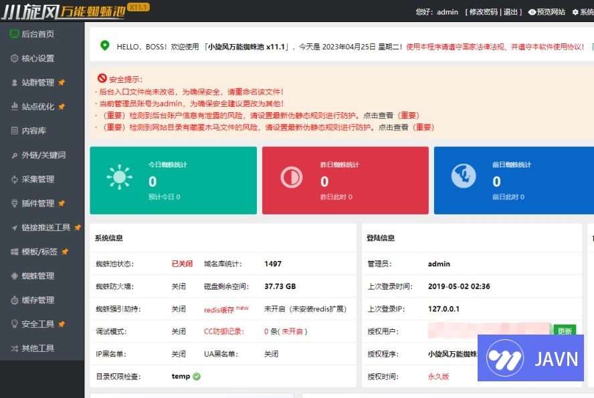Click the 37.73 GB disk space value
The width and height of the screenshot is (594, 398).
click(280, 286)
